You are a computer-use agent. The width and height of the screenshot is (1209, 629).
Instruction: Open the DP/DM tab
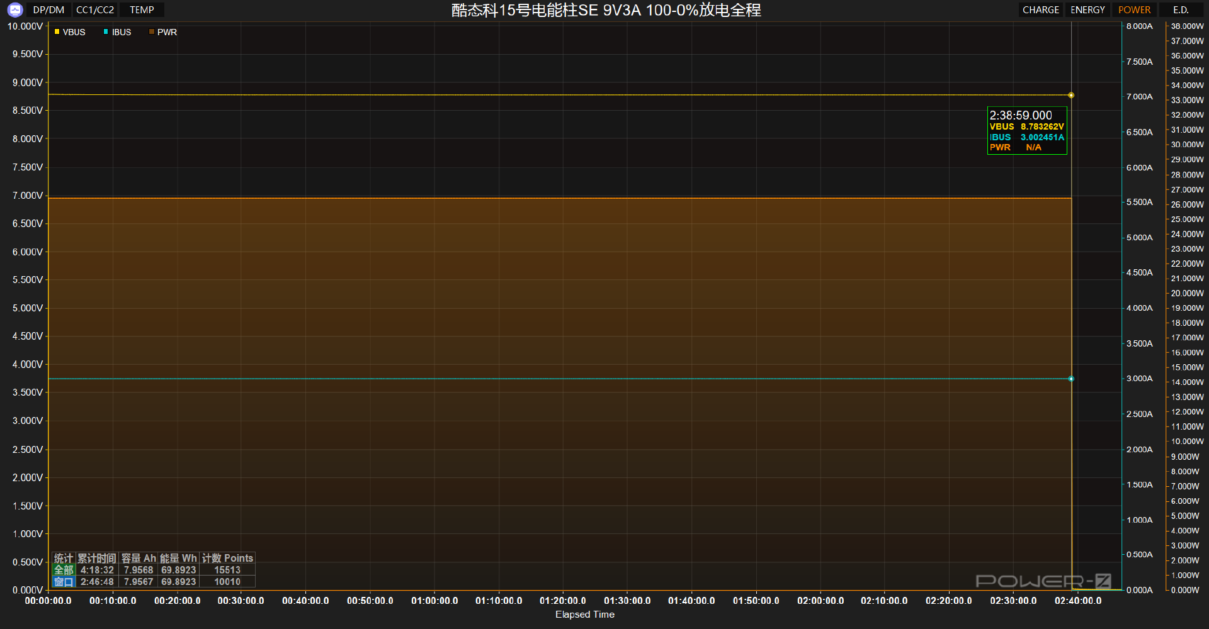click(48, 10)
